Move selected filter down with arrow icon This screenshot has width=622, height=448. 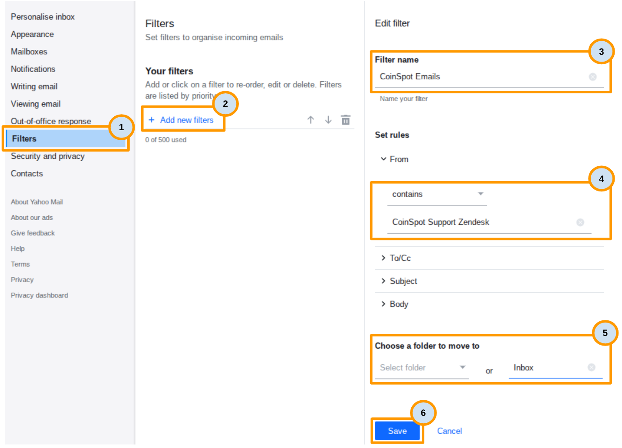(x=328, y=120)
